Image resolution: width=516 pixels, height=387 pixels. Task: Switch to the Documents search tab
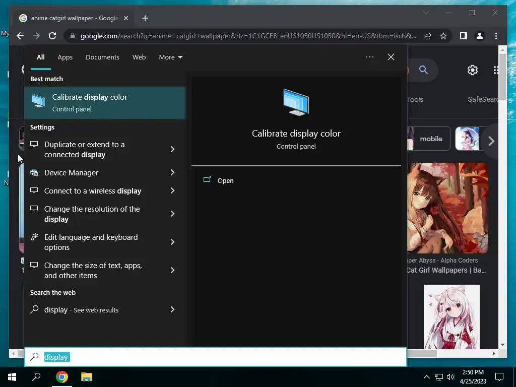pos(102,57)
